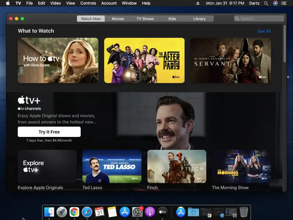
Task: Open the Window menu
Action: point(129,3)
